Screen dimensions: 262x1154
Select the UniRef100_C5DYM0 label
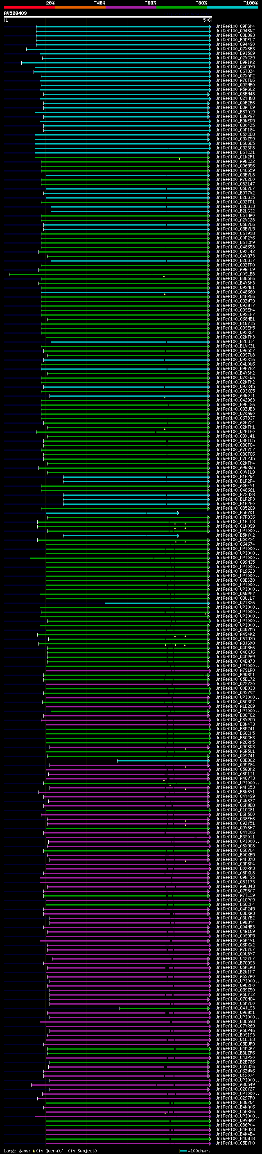pos(235,1143)
